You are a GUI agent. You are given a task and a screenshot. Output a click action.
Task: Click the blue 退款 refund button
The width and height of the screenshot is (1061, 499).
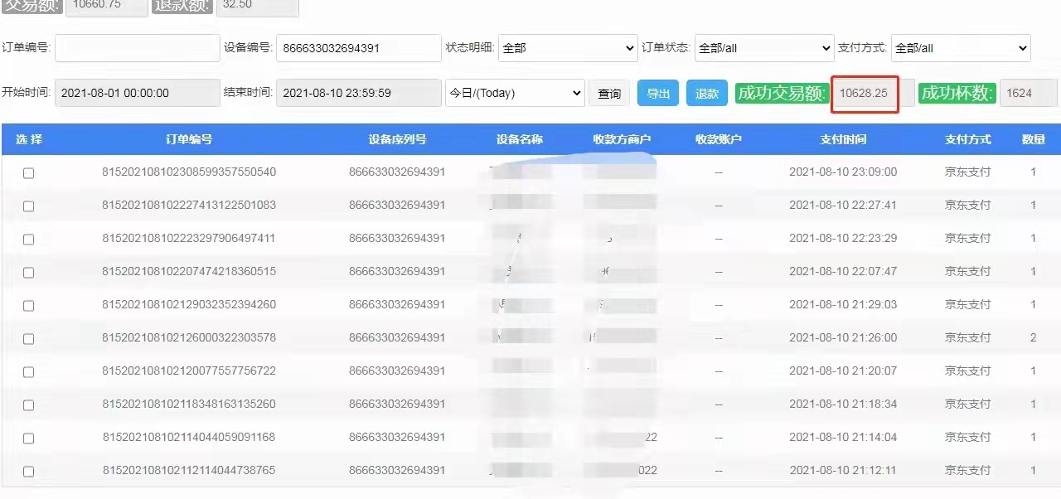(707, 94)
